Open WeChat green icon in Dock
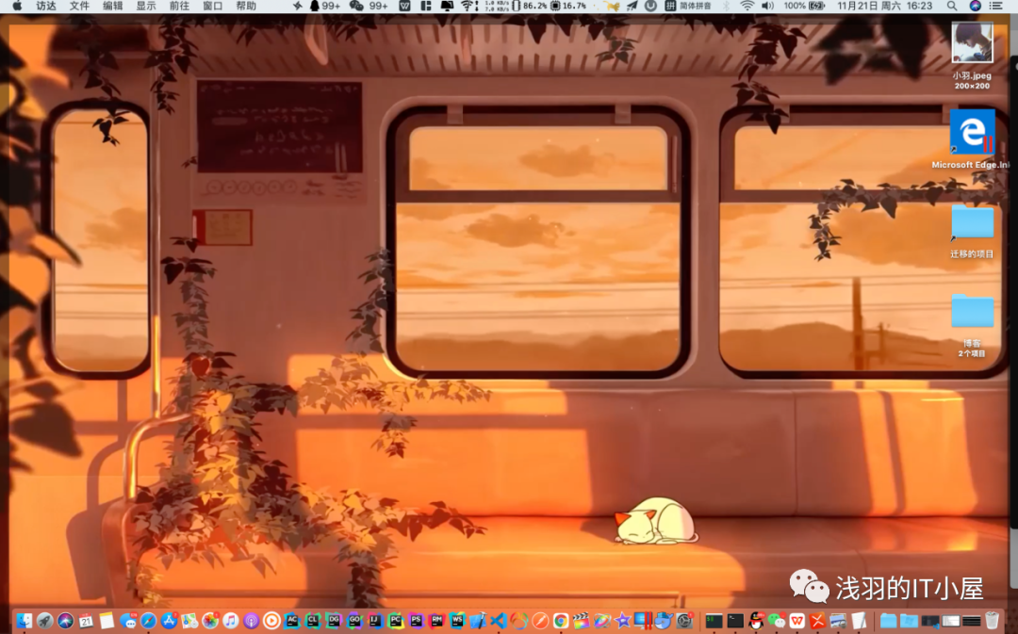The height and width of the screenshot is (634, 1018). click(777, 621)
